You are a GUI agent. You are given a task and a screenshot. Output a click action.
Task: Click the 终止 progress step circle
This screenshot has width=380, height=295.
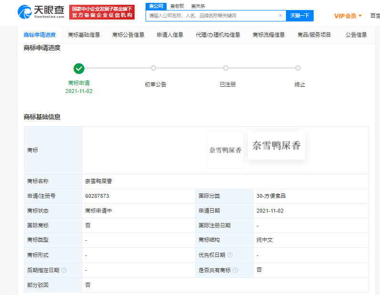pos(298,68)
